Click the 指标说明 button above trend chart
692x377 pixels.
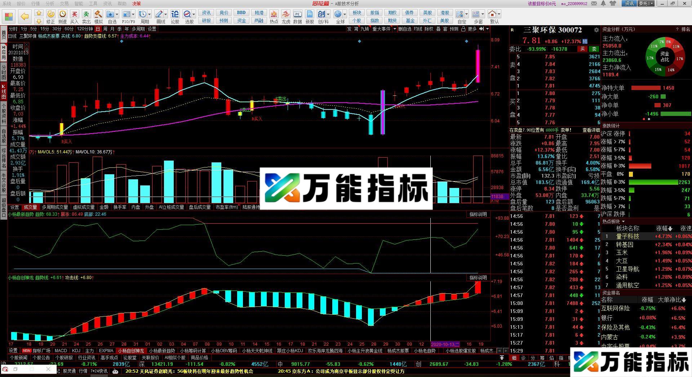click(x=478, y=214)
